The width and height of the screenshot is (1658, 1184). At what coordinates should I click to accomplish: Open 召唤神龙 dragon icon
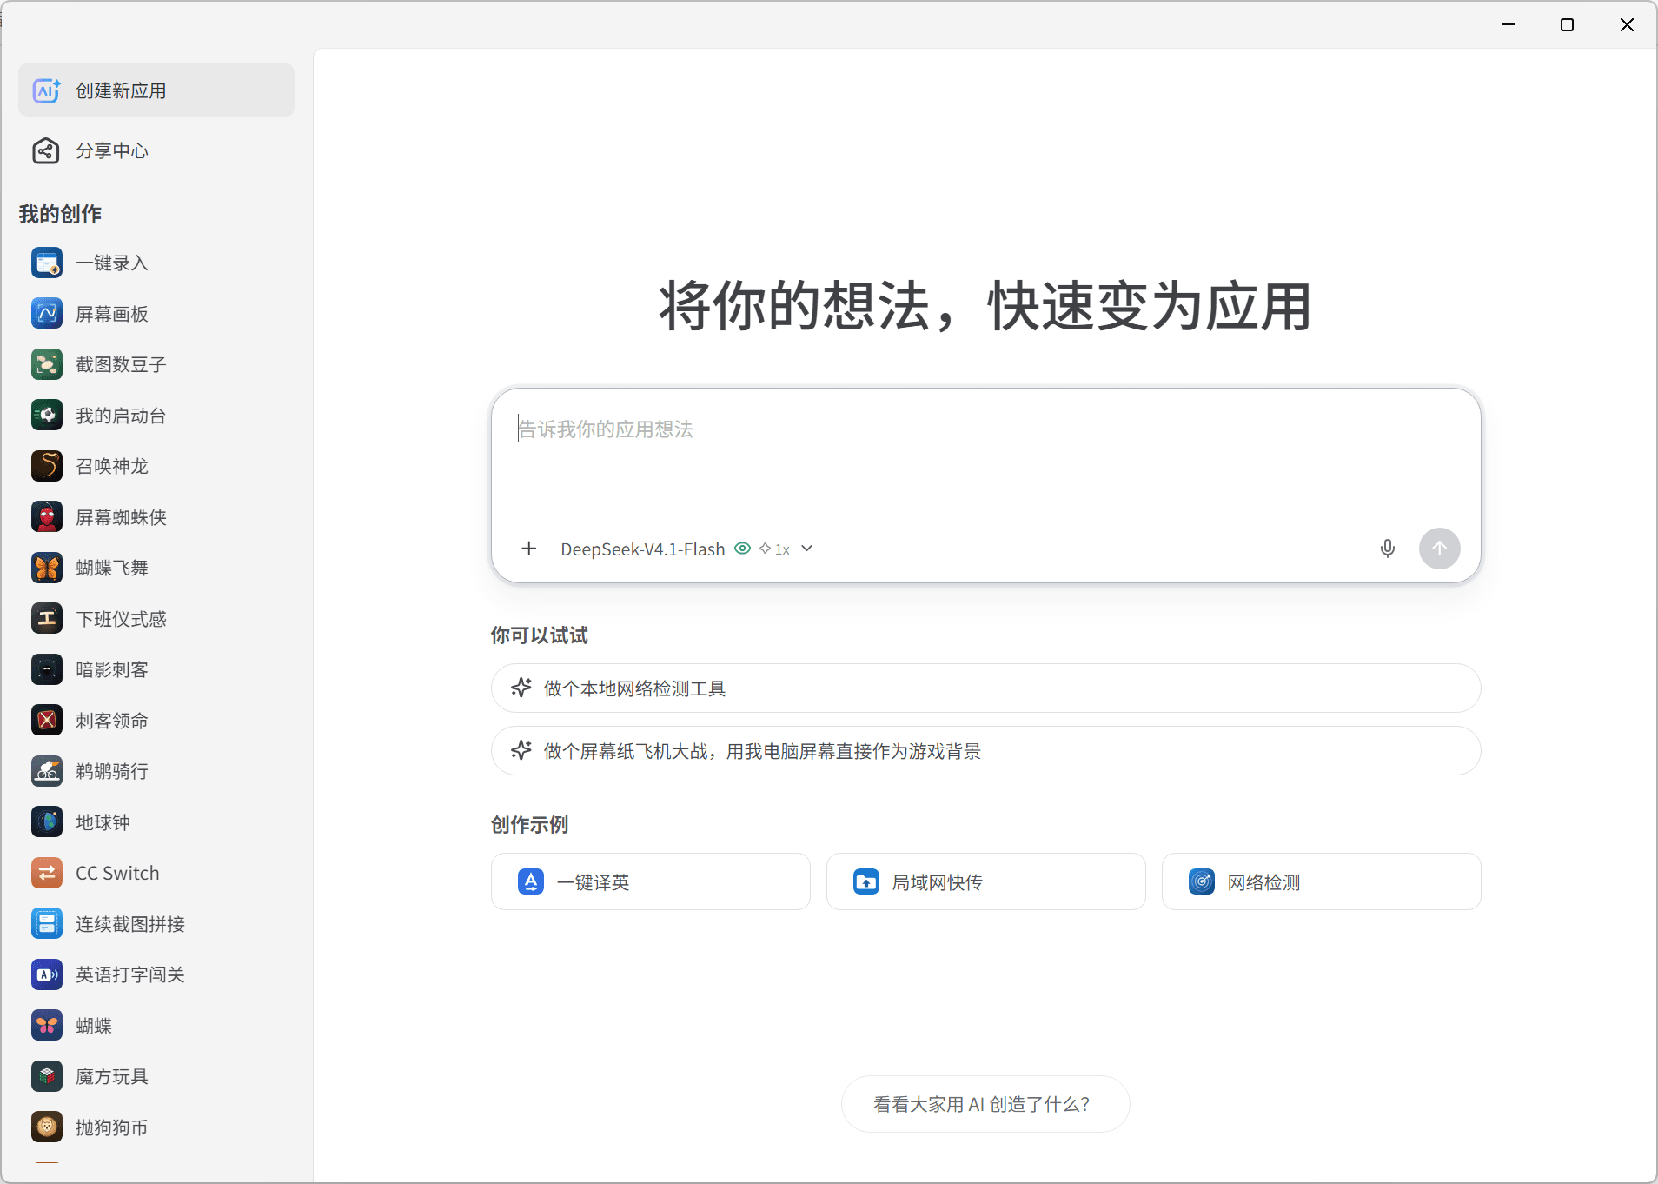[47, 466]
